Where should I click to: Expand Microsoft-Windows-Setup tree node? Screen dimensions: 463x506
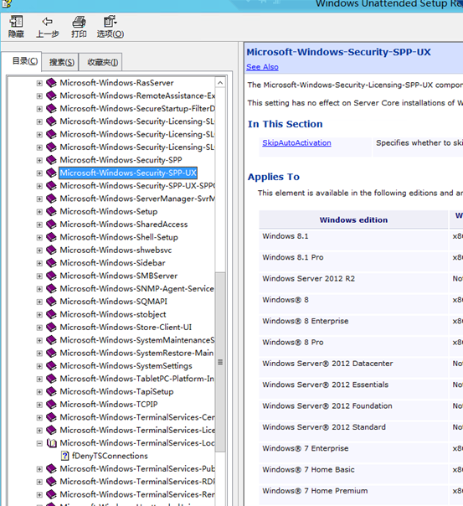[39, 212]
